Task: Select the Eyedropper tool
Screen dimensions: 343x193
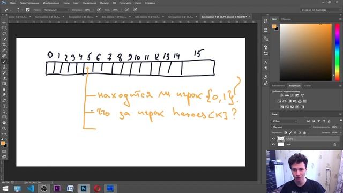Action: click(x=4, y=50)
